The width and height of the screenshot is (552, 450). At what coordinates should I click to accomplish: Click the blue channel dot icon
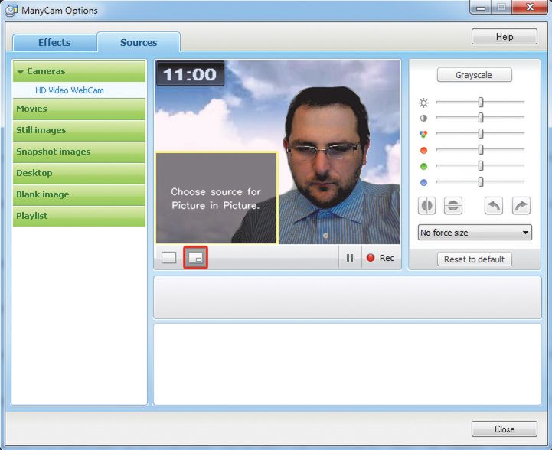[x=423, y=183]
